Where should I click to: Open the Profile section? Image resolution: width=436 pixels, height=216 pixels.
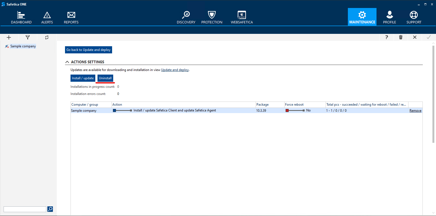tap(389, 17)
